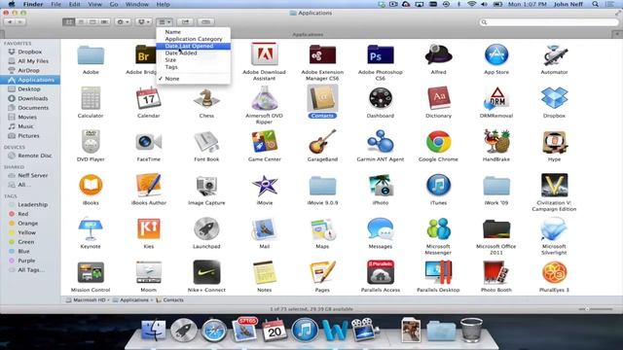Click the Launchpad icon in the Applications grid

[x=206, y=229]
